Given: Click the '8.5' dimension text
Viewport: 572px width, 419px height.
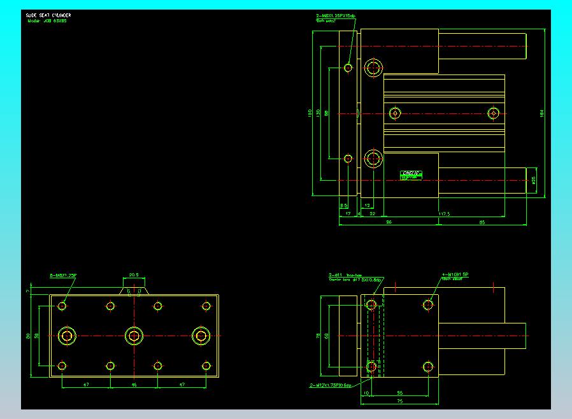Looking at the screenshot, I should (343, 206).
